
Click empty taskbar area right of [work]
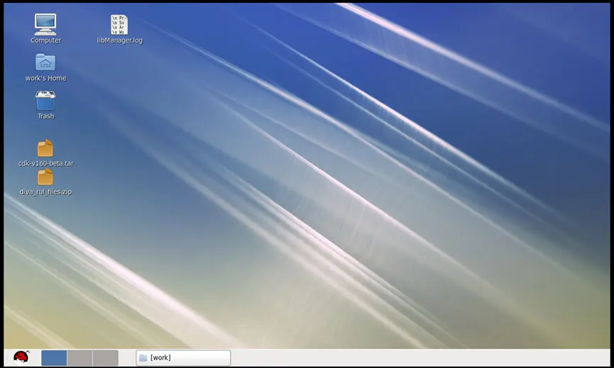[419, 358]
